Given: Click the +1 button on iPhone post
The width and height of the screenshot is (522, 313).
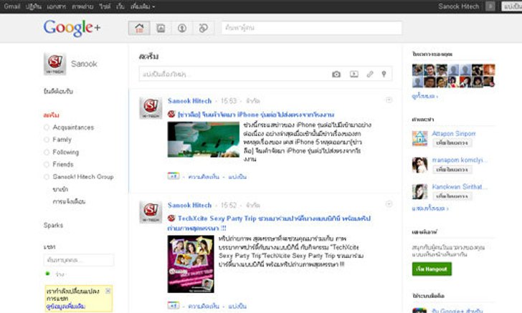Looking at the screenshot, I should (173, 176).
